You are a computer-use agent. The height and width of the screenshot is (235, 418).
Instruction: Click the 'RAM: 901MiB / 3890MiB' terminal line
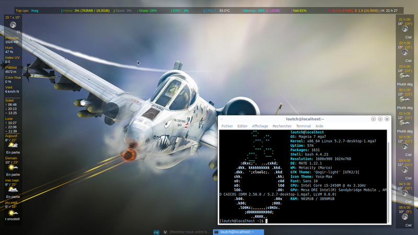[x=312, y=199]
